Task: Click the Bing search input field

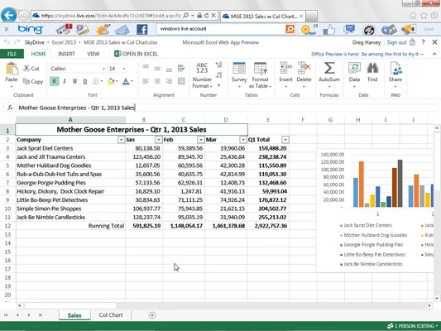Action: [x=220, y=29]
